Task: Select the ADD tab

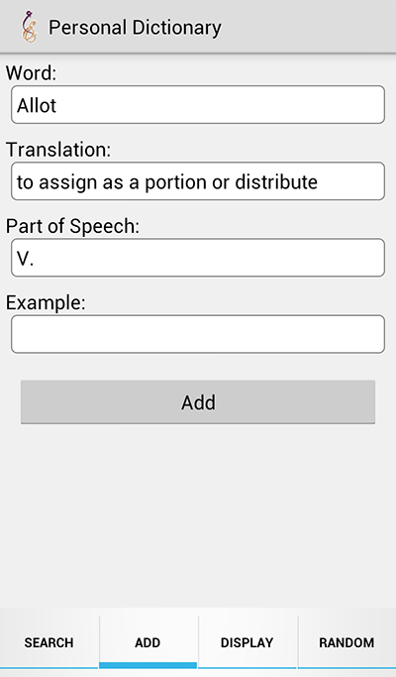Action: [x=148, y=642]
